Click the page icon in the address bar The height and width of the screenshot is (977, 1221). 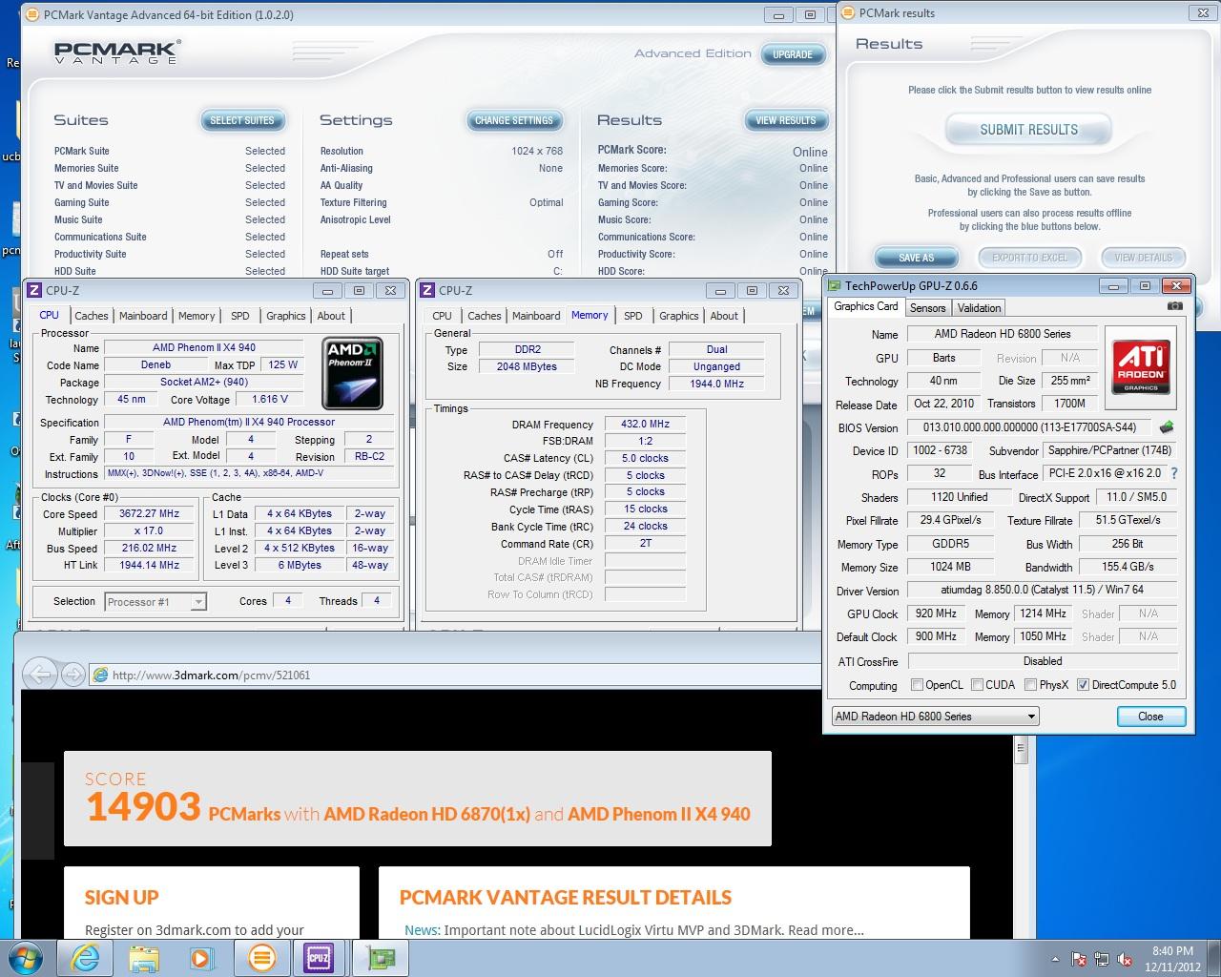pyautogui.click(x=101, y=675)
